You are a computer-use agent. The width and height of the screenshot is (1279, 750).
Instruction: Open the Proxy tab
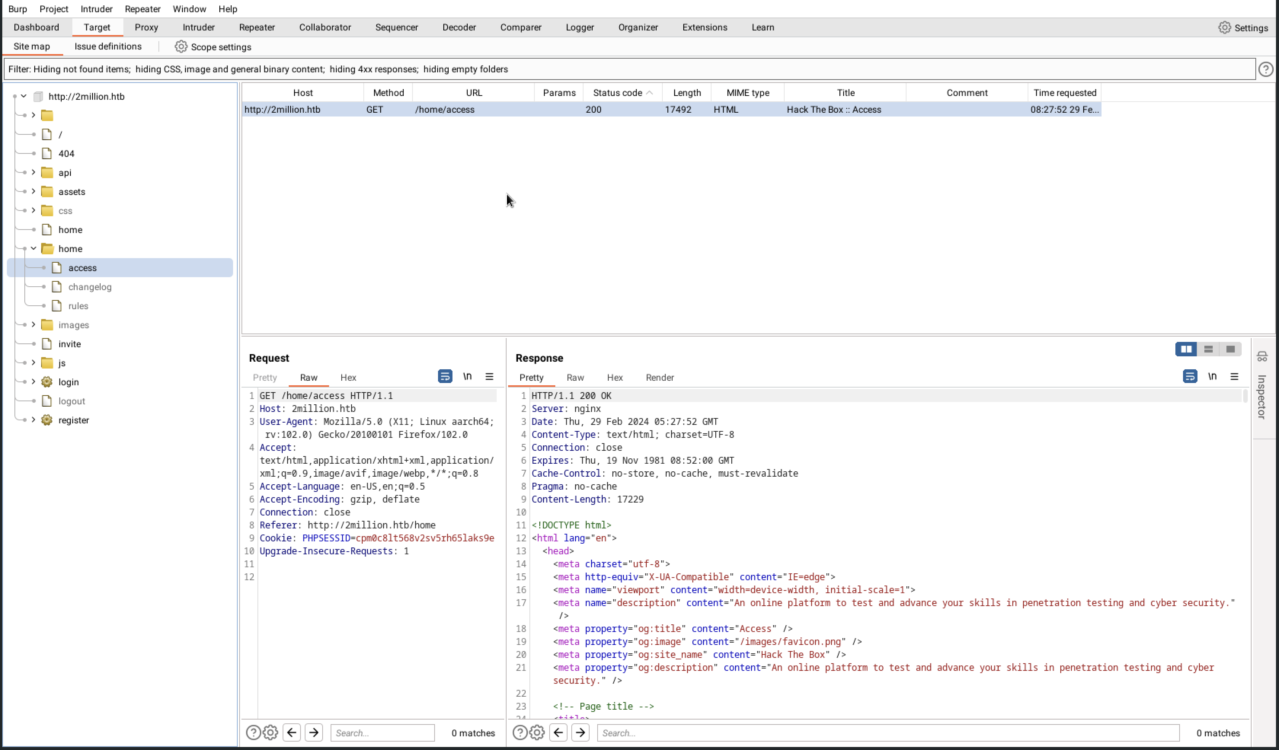146,27
